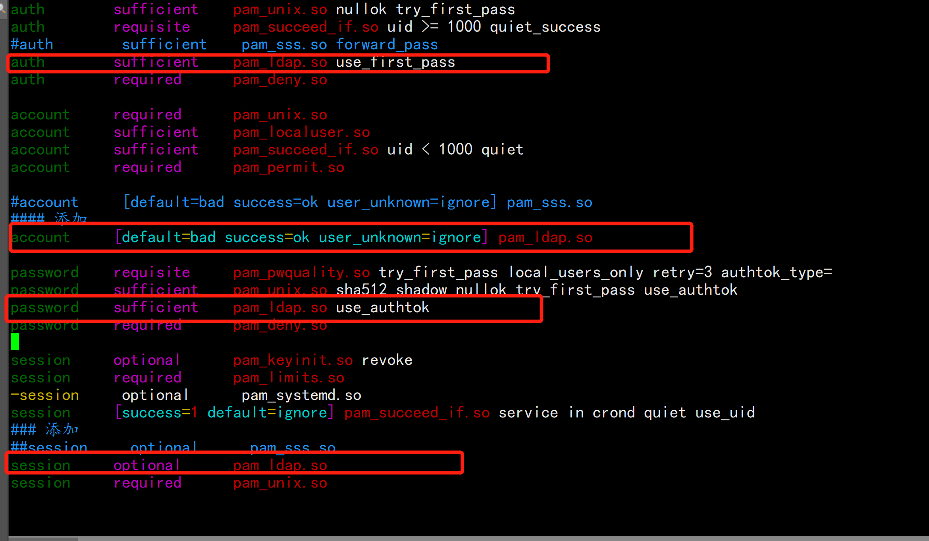
Task: Click 'pam_limits.so' text
Action: [x=289, y=378]
